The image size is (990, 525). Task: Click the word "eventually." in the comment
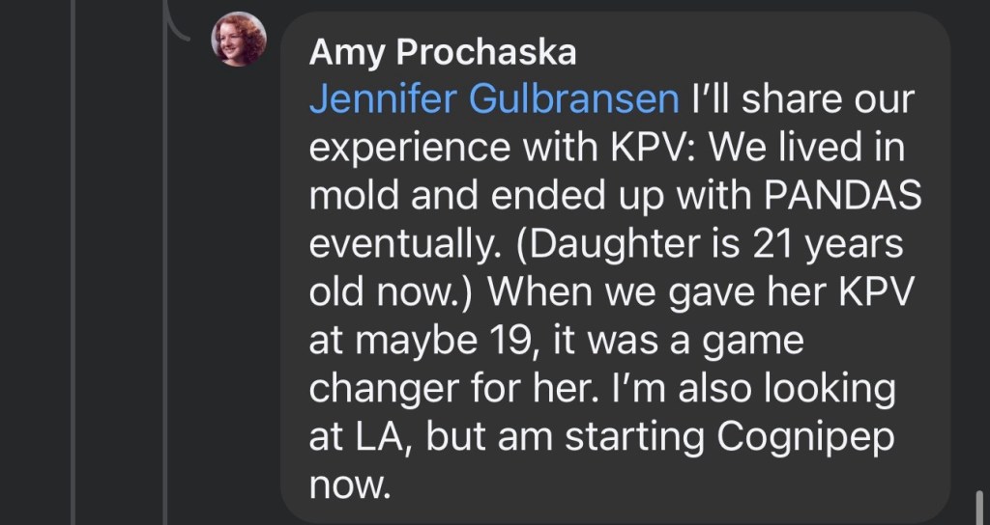tap(398, 244)
